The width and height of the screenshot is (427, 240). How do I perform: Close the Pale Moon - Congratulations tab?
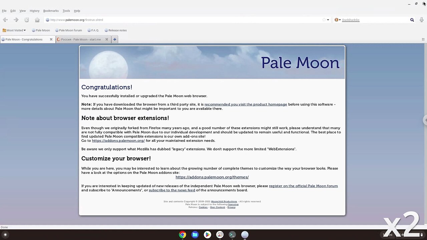click(51, 39)
